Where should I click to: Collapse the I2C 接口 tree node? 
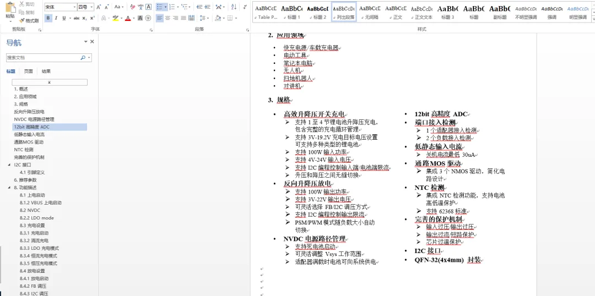[x=9, y=165]
